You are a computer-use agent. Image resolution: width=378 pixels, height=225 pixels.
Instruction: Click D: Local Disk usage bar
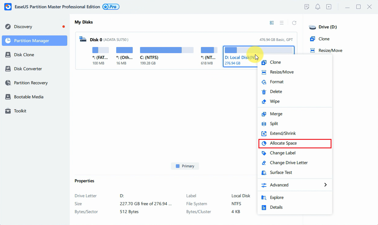259,50
